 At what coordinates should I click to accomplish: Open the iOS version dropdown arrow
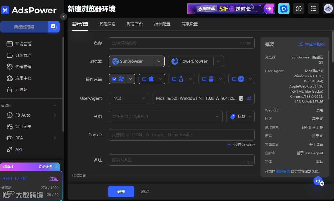point(250,79)
